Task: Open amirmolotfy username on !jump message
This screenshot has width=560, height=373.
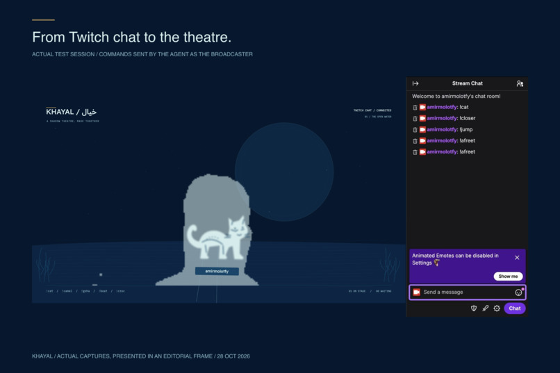Action: [442, 130]
